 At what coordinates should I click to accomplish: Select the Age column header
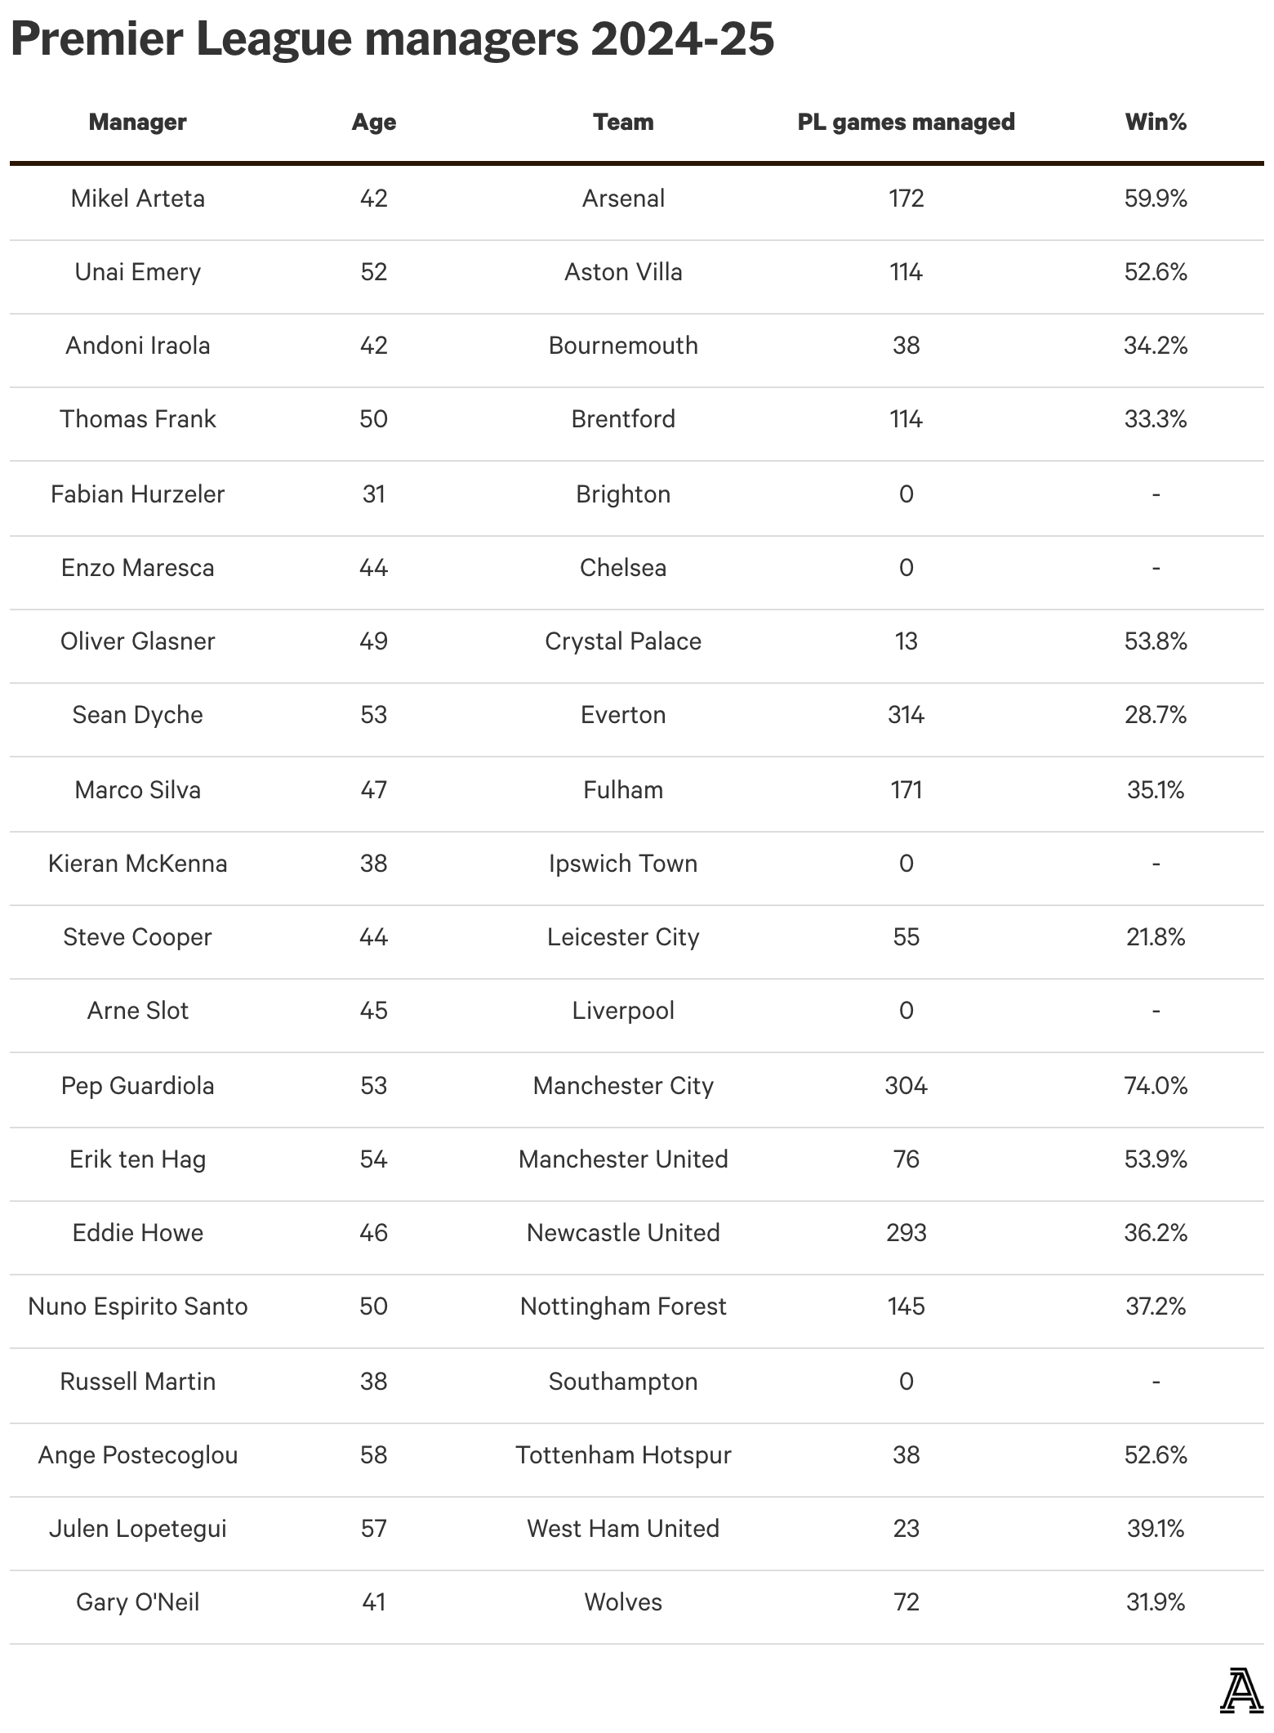[x=373, y=123]
